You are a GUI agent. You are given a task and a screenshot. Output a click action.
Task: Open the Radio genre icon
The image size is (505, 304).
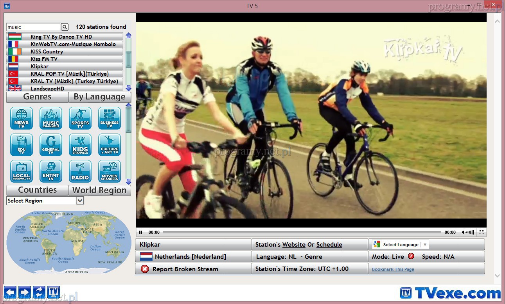[80, 171]
